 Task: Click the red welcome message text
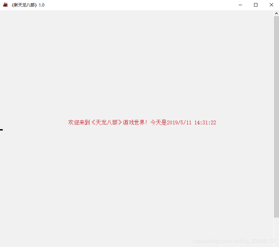(142, 122)
